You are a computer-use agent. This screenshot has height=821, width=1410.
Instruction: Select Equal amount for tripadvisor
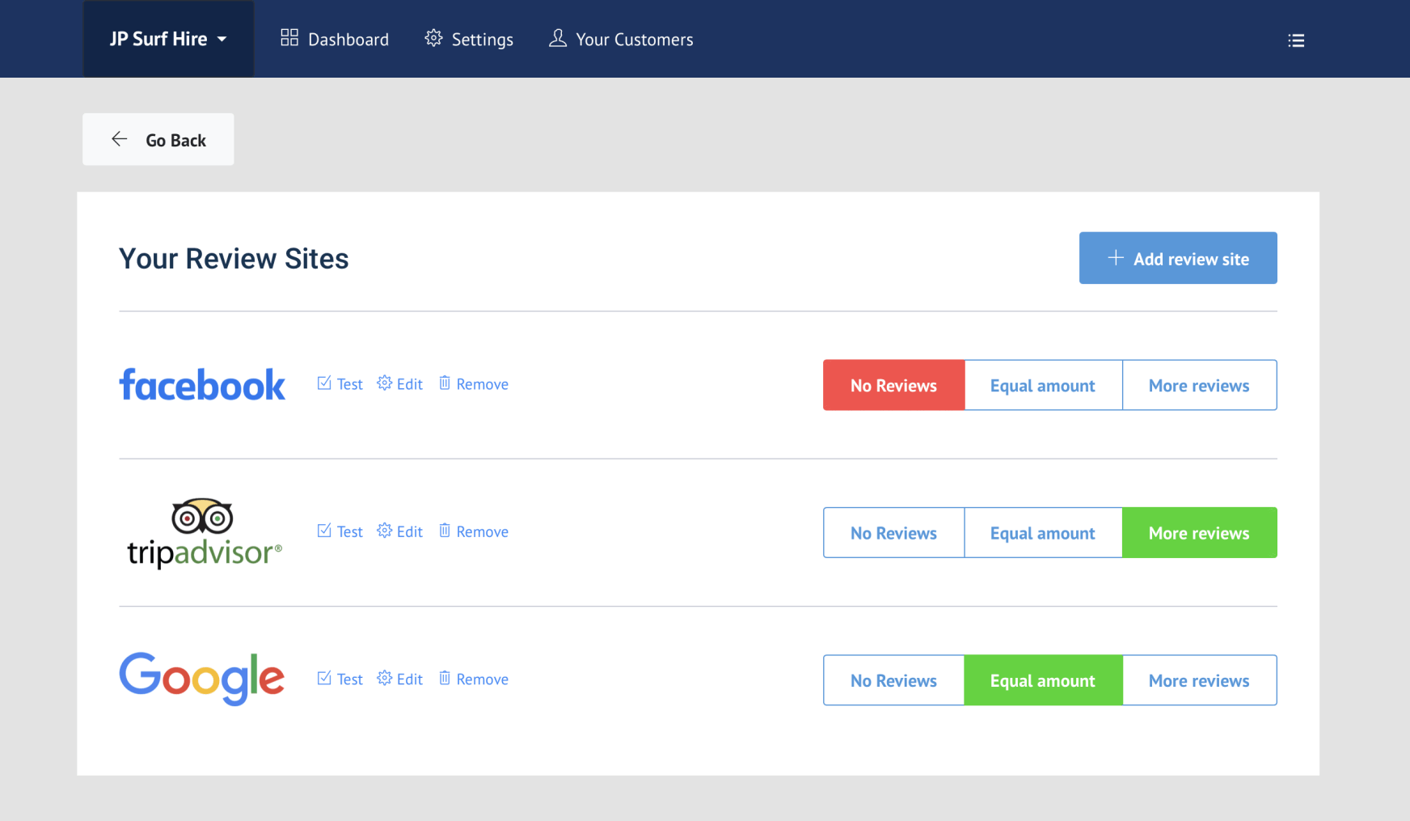[x=1043, y=532]
